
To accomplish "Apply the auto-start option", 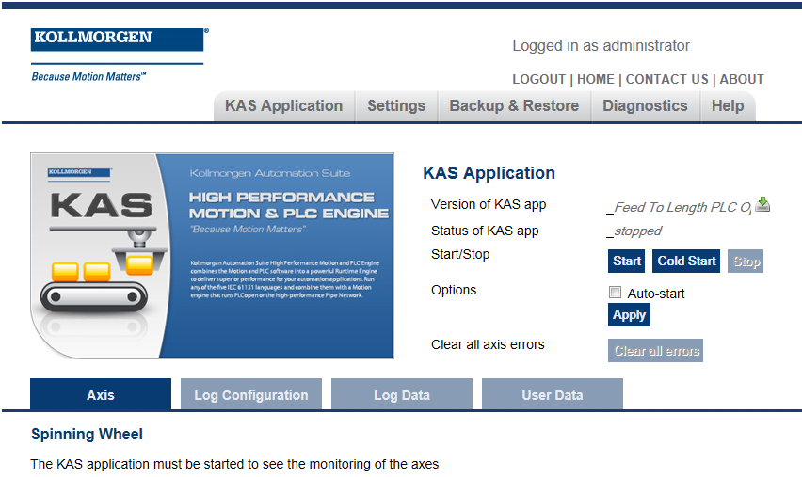I will (629, 315).
